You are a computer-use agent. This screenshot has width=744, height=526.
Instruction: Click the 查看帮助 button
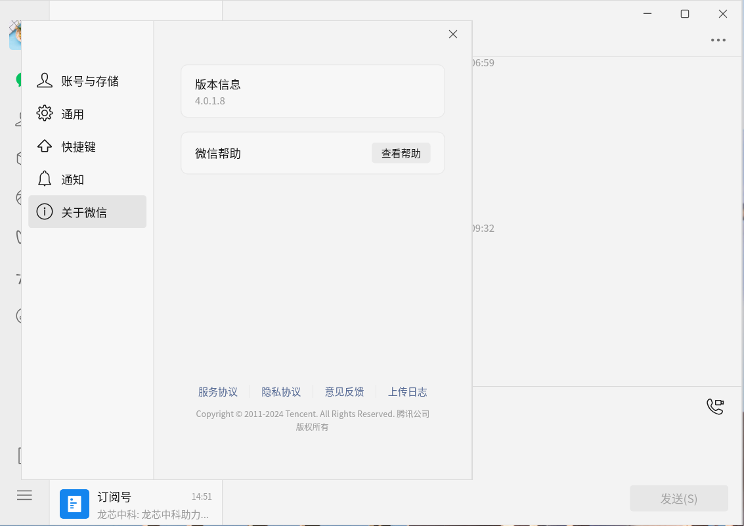click(401, 153)
